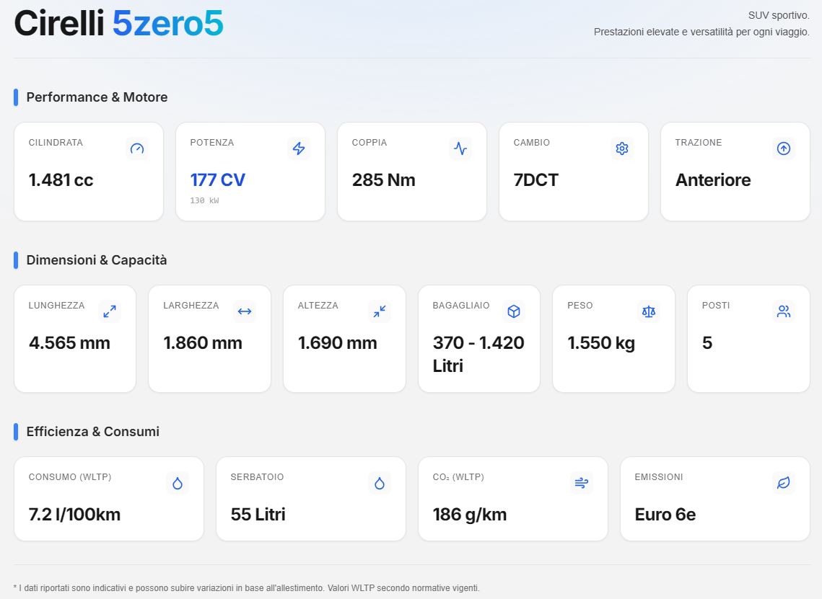
Task: Click the collapse arrows icon in Altezza card
Action: click(379, 311)
